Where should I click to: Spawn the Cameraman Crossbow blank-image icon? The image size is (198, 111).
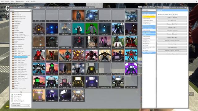[x=65, y=16]
